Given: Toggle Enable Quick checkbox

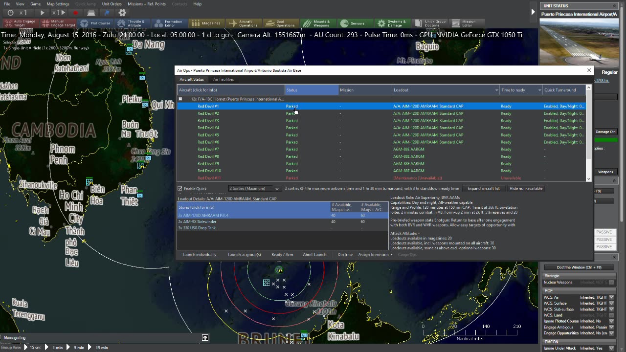Looking at the screenshot, I should (x=180, y=189).
